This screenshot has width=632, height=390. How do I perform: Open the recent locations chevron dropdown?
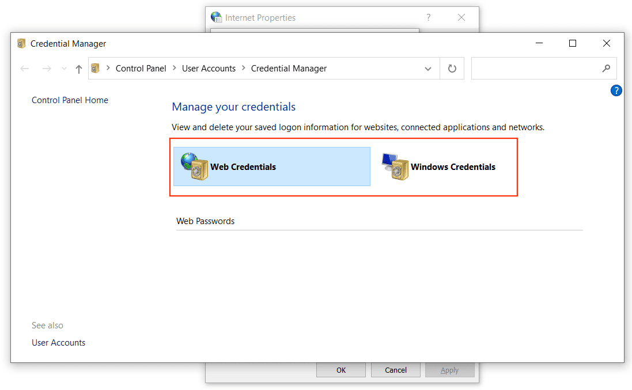[x=63, y=68]
